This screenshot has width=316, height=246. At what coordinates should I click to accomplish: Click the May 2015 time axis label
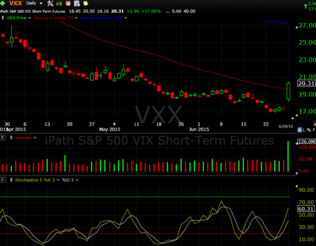click(x=110, y=129)
